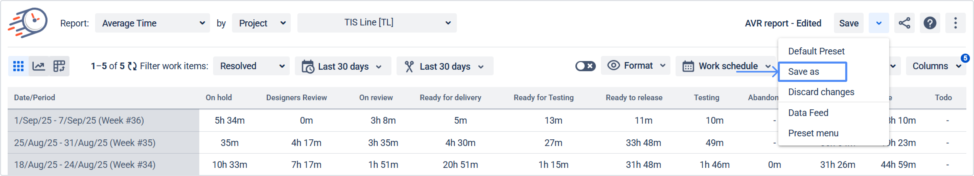Select Default Preset menu entry
This screenshot has width=974, height=176.
[816, 51]
